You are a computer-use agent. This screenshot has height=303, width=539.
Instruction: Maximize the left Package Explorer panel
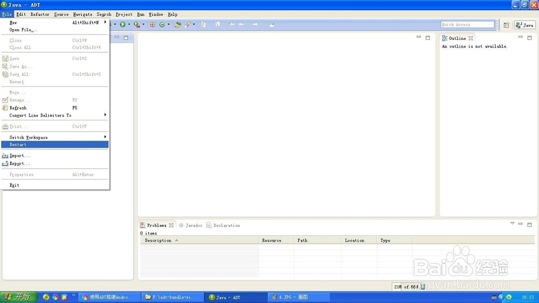click(126, 38)
